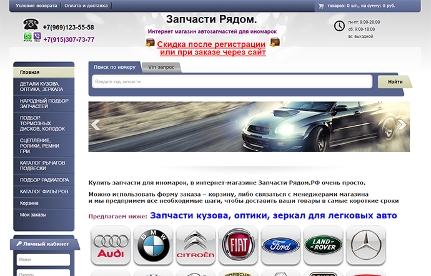431x276 pixels.
Task: Open Главная in the sidebar menu
Action: [44, 72]
